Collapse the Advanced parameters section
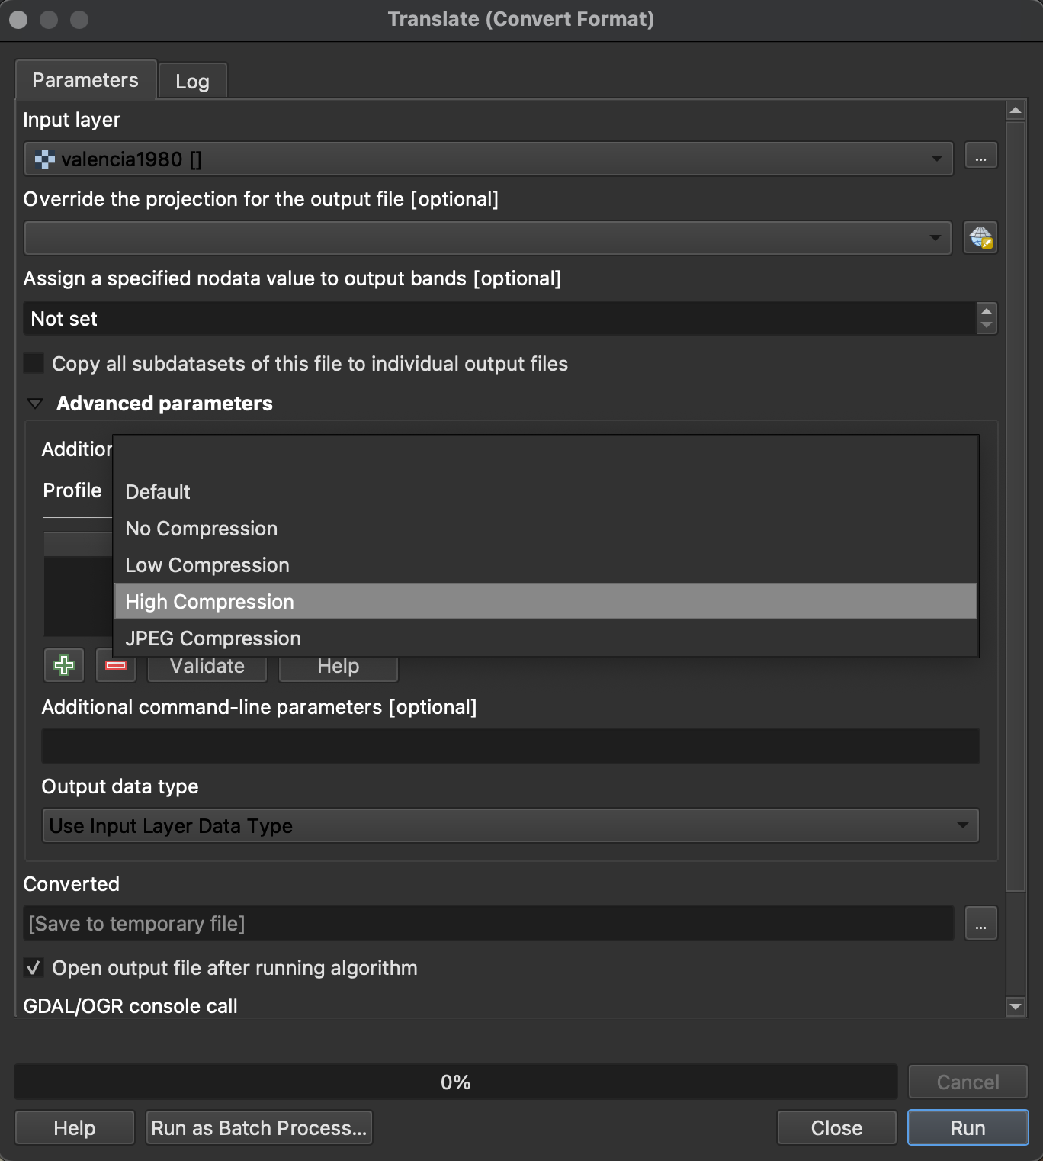This screenshot has height=1161, width=1043. [35, 404]
